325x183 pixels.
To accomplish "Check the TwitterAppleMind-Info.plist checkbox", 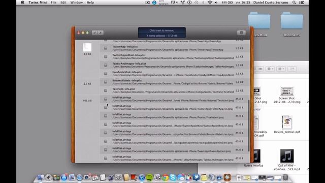I will [106, 56].
